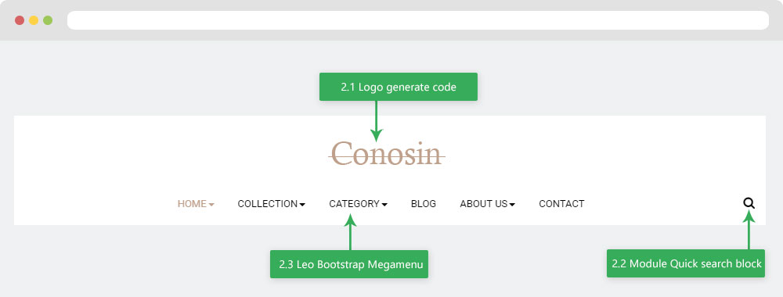Expand the CATEGORY dropdown arrow

click(384, 204)
